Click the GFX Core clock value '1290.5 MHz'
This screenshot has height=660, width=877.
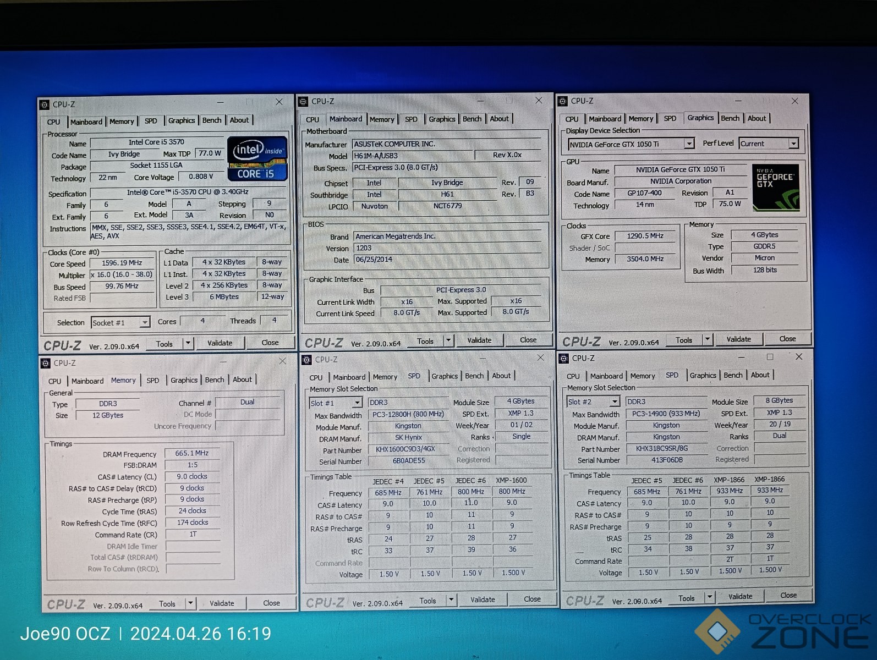pyautogui.click(x=645, y=236)
